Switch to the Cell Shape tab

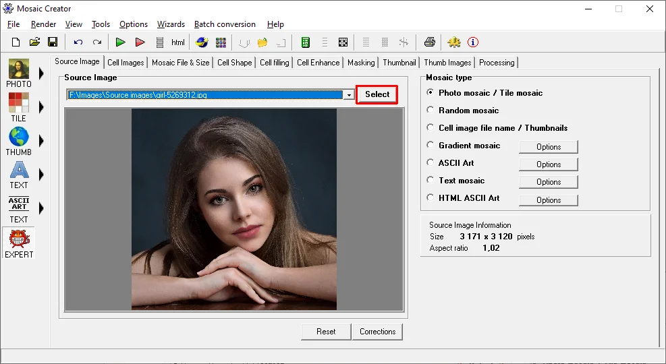(234, 63)
